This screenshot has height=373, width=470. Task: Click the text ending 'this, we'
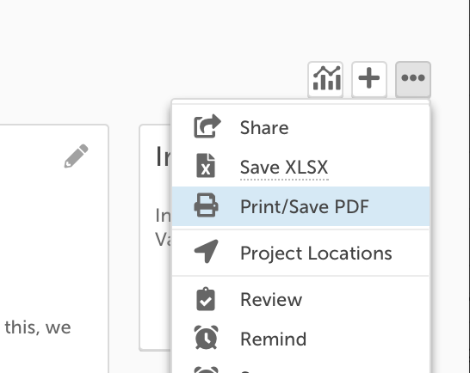(38, 327)
